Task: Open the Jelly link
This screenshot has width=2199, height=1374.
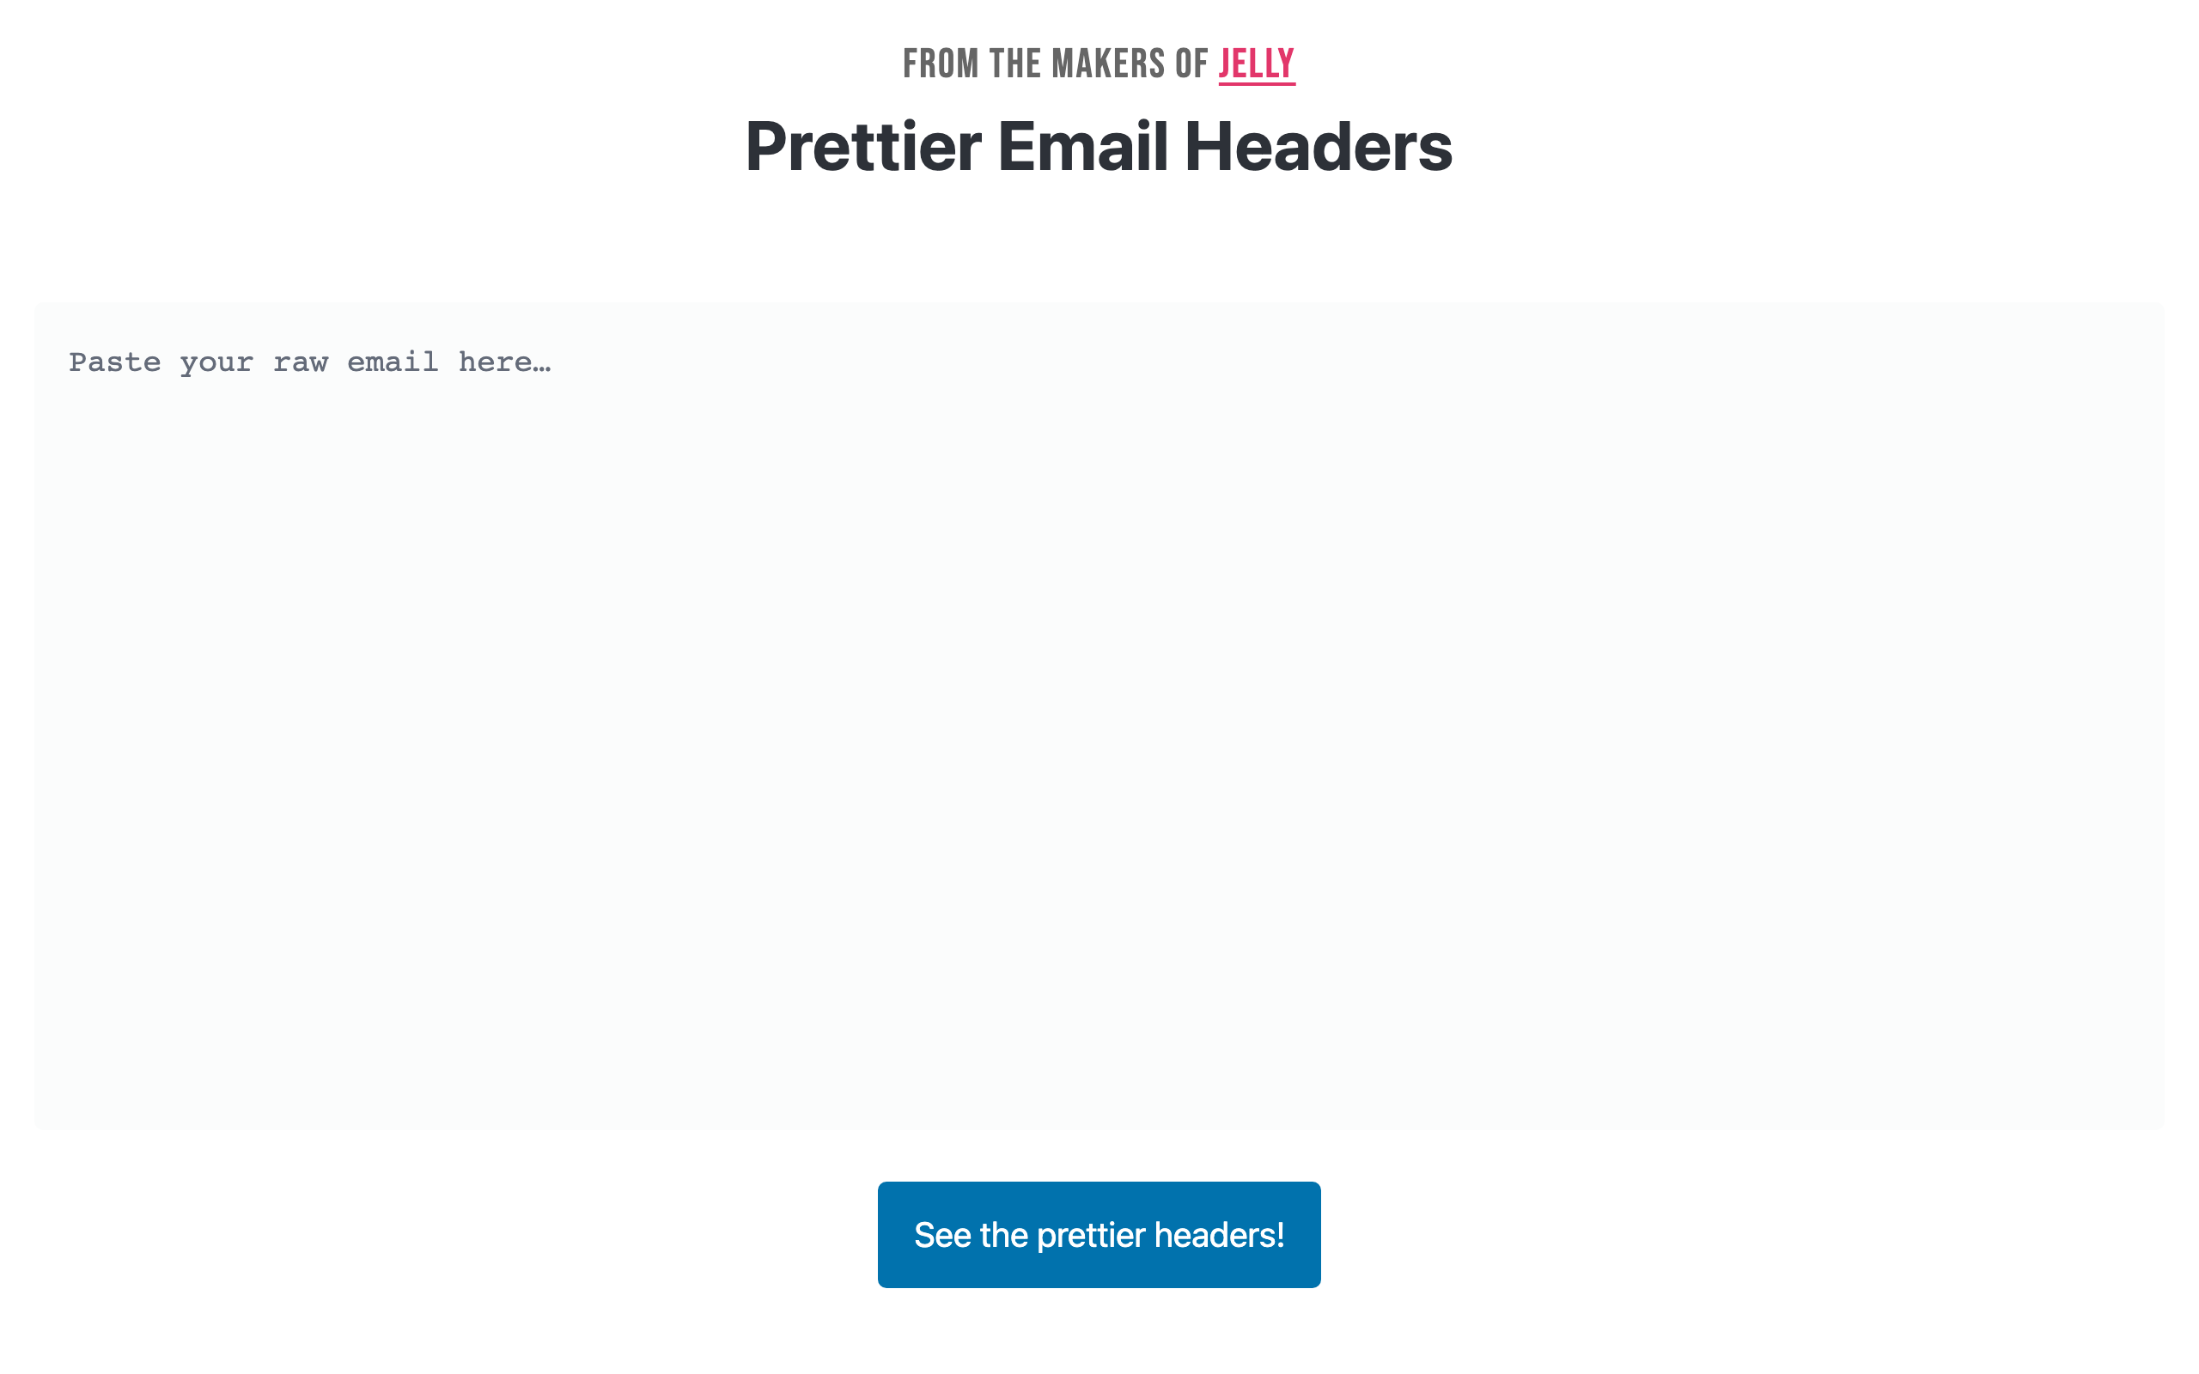Action: (x=1257, y=64)
